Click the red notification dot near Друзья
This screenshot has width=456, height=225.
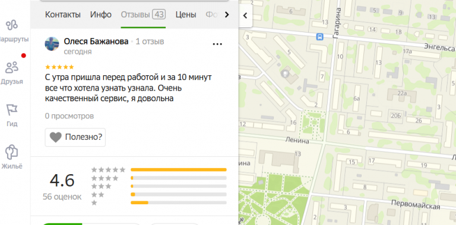click(24, 56)
